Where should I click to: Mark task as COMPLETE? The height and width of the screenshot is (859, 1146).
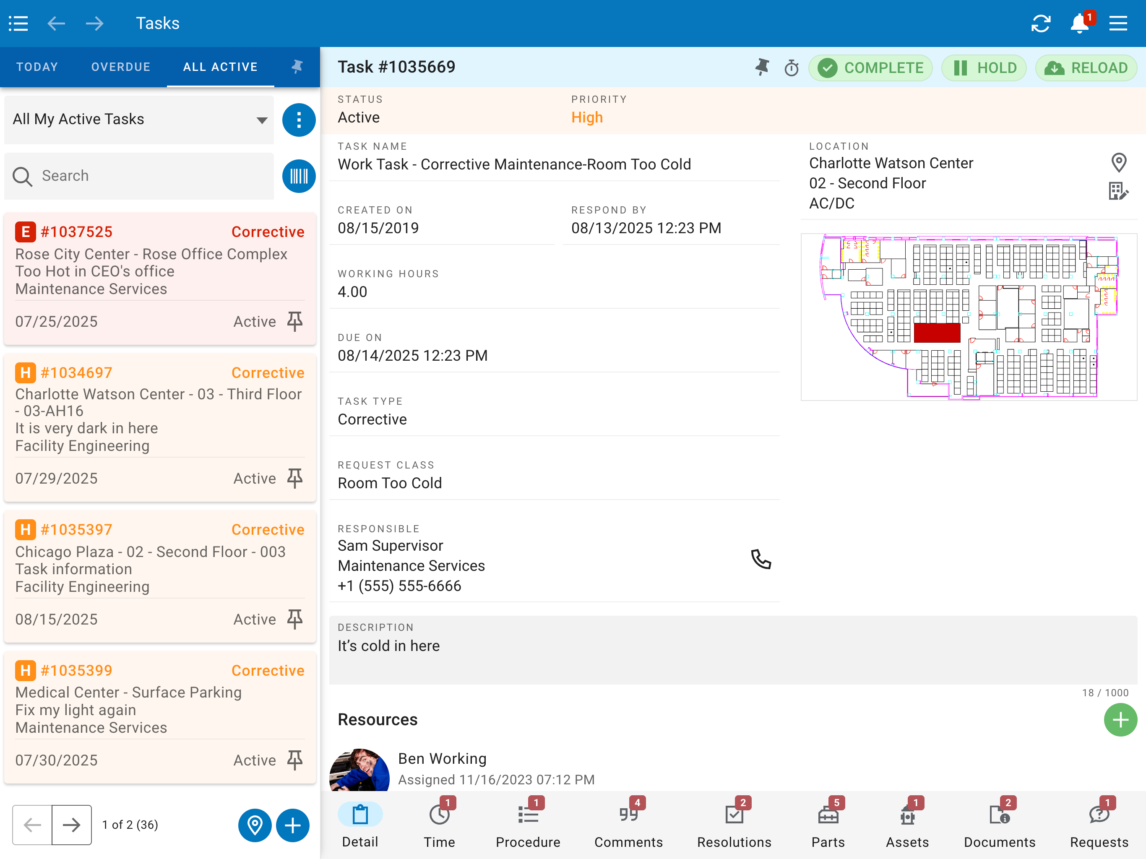pos(870,68)
